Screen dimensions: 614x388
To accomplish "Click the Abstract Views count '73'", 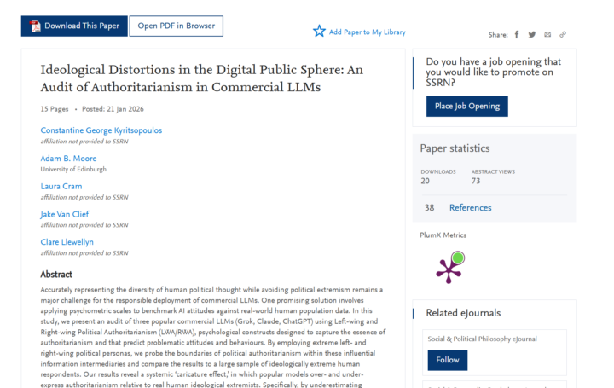I will 476,181.
